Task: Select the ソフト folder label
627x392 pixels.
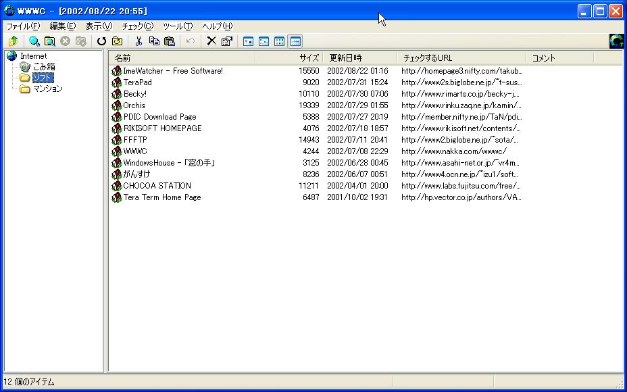Action: pos(43,78)
